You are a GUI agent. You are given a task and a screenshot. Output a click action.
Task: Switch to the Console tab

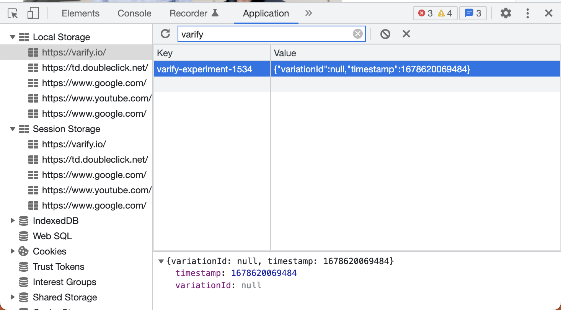click(134, 13)
